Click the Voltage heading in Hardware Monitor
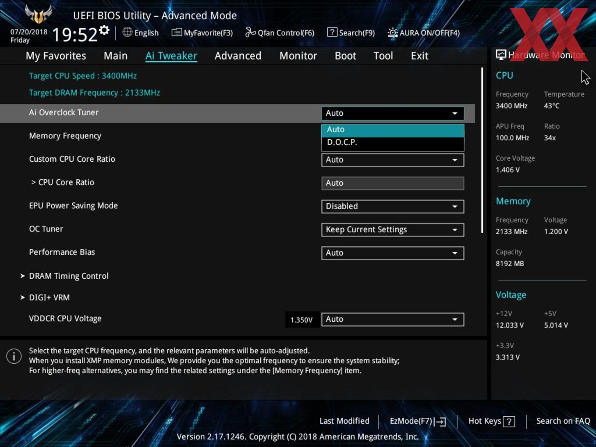Screen dimensions: 596x447 [511, 295]
